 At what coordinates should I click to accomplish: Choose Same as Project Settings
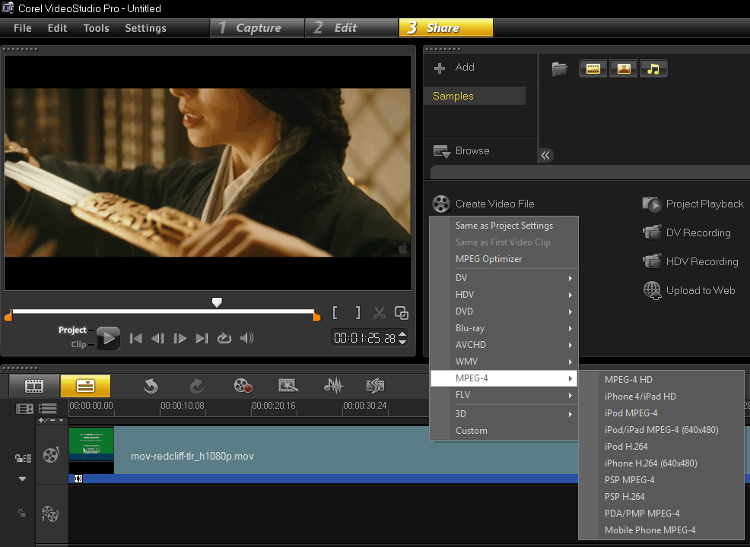pyautogui.click(x=504, y=226)
